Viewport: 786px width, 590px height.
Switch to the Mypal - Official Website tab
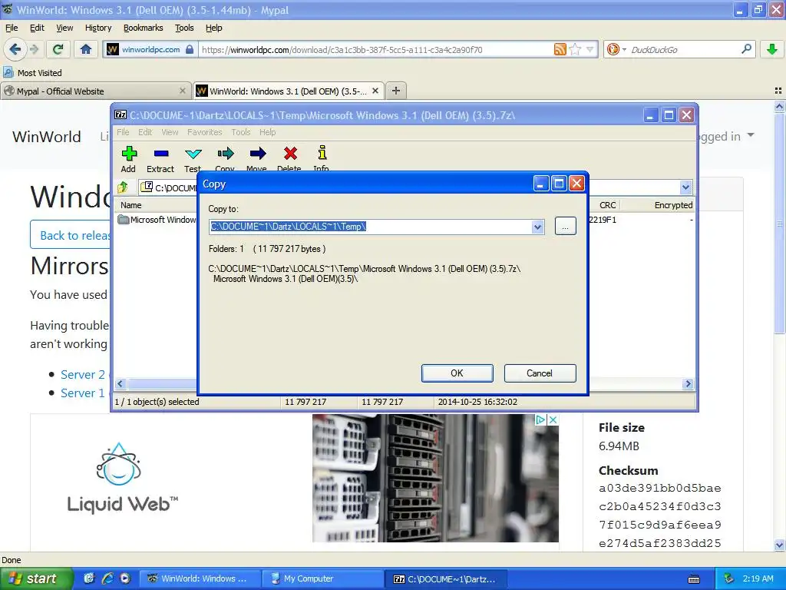tap(96, 91)
